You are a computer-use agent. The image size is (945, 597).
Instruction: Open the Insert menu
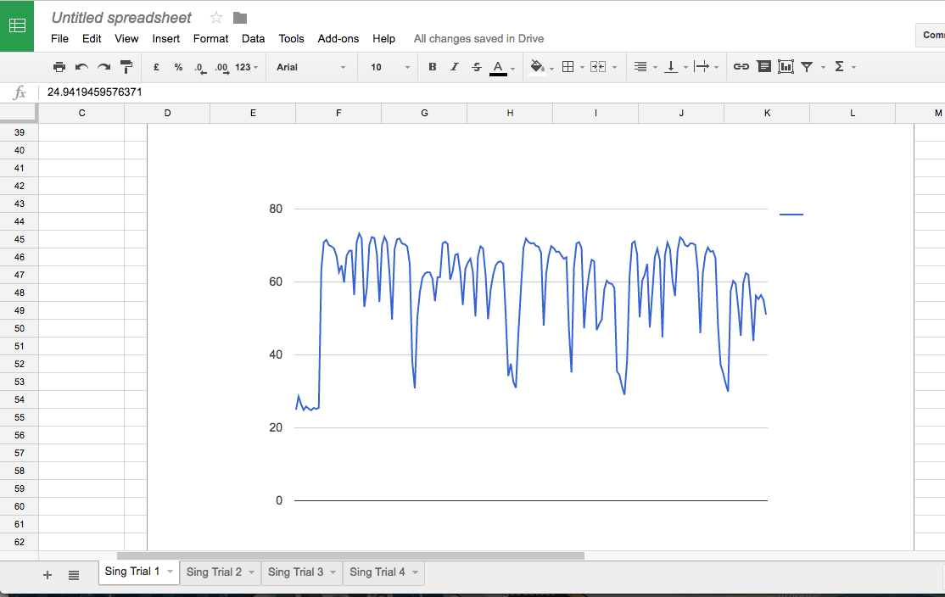165,38
